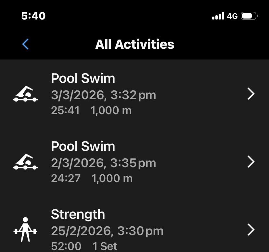
Task: Tap the weightlifter icon for Strength activity
Action: coord(25,230)
